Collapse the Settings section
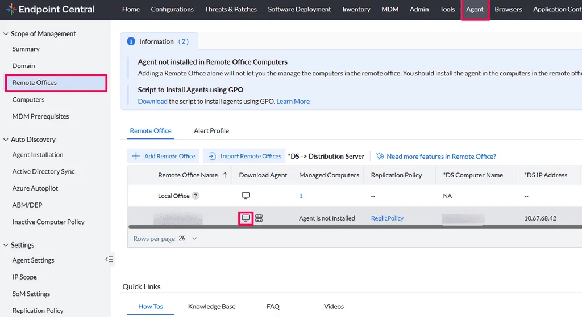The height and width of the screenshot is (317, 582). (6, 245)
